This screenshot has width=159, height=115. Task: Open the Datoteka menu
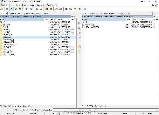[4, 5]
